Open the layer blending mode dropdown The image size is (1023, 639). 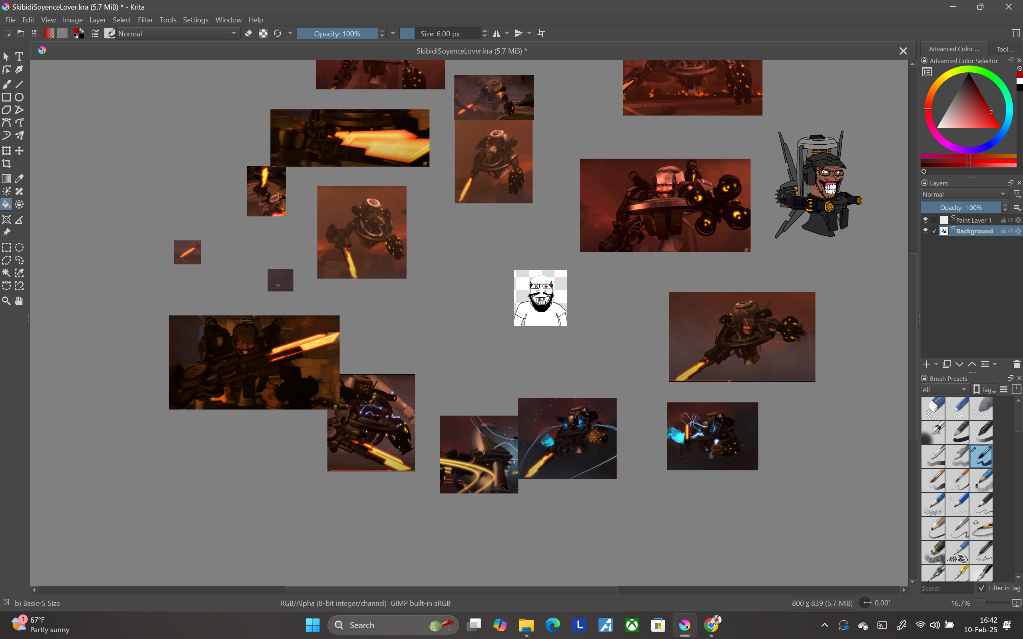[x=965, y=194]
